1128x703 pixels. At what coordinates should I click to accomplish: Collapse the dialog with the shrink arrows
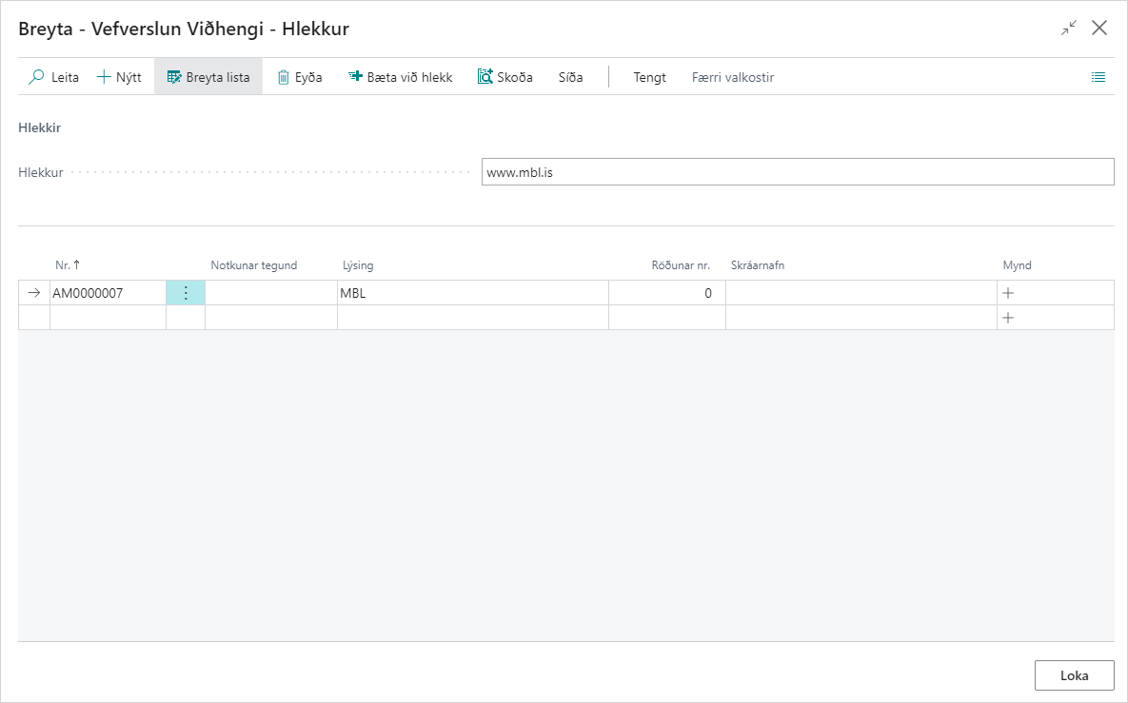pos(1069,29)
